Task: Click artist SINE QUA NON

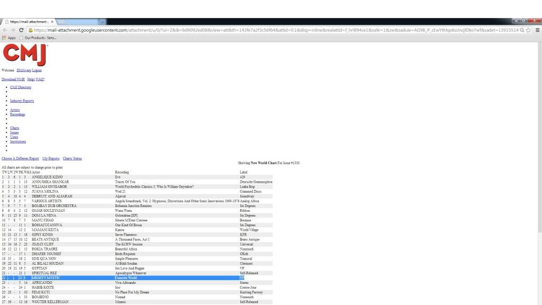Action: coord(44,258)
